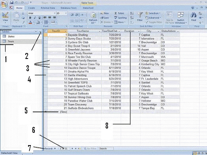This screenshot has height=155, width=207.
Task: Open Selection filter dropdown
Action: pos(153,13)
